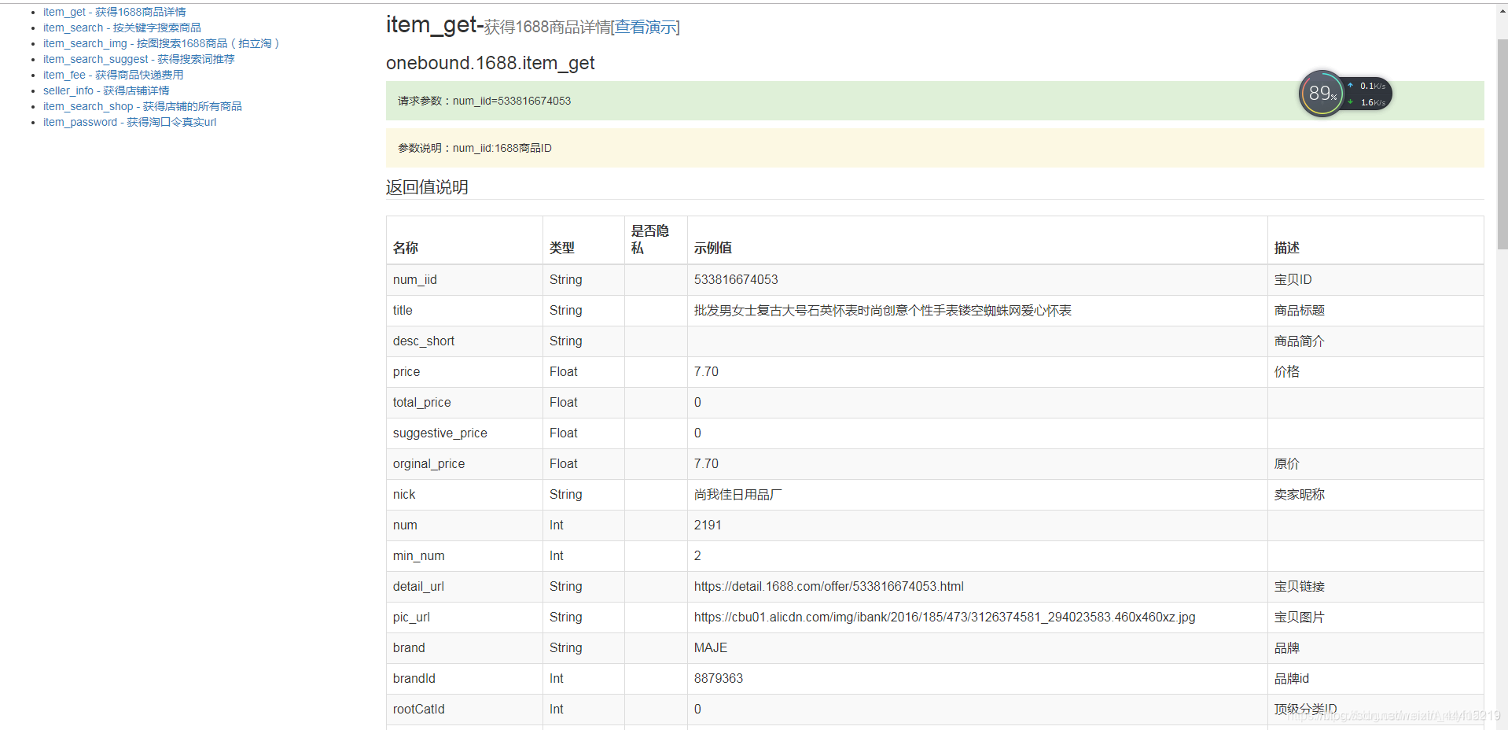Click the 商品标题 description cell
Image resolution: width=1508 pixels, height=730 pixels.
point(1375,311)
